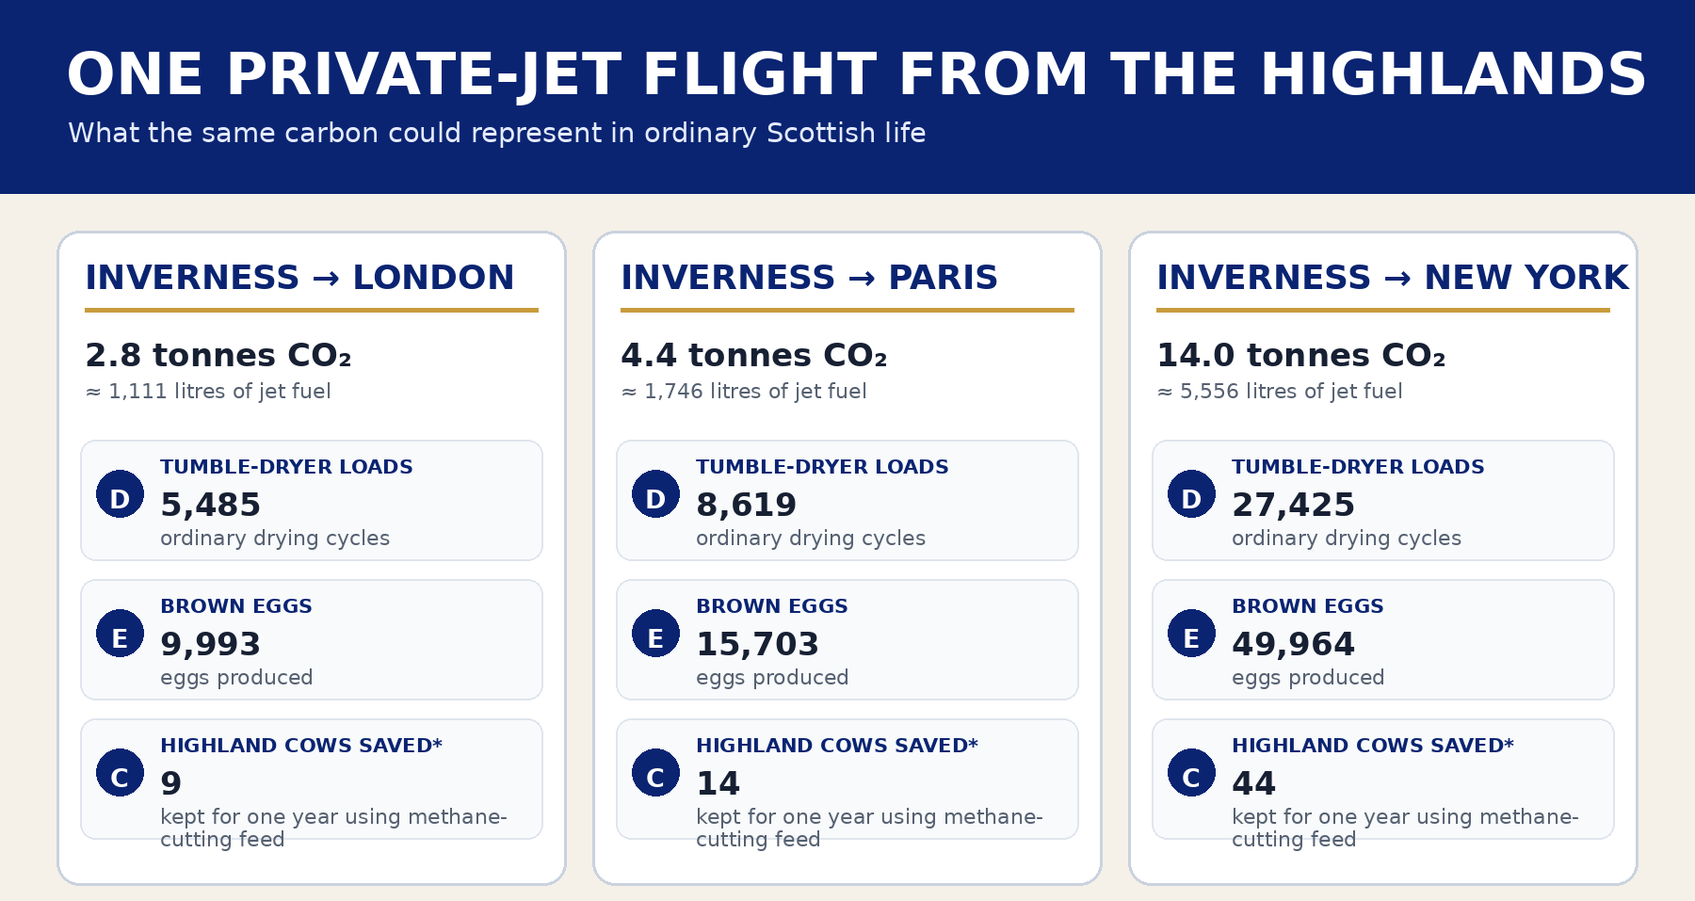Screen dimensions: 1695x901
Task: Click the E icon in the London card
Action: (x=120, y=633)
